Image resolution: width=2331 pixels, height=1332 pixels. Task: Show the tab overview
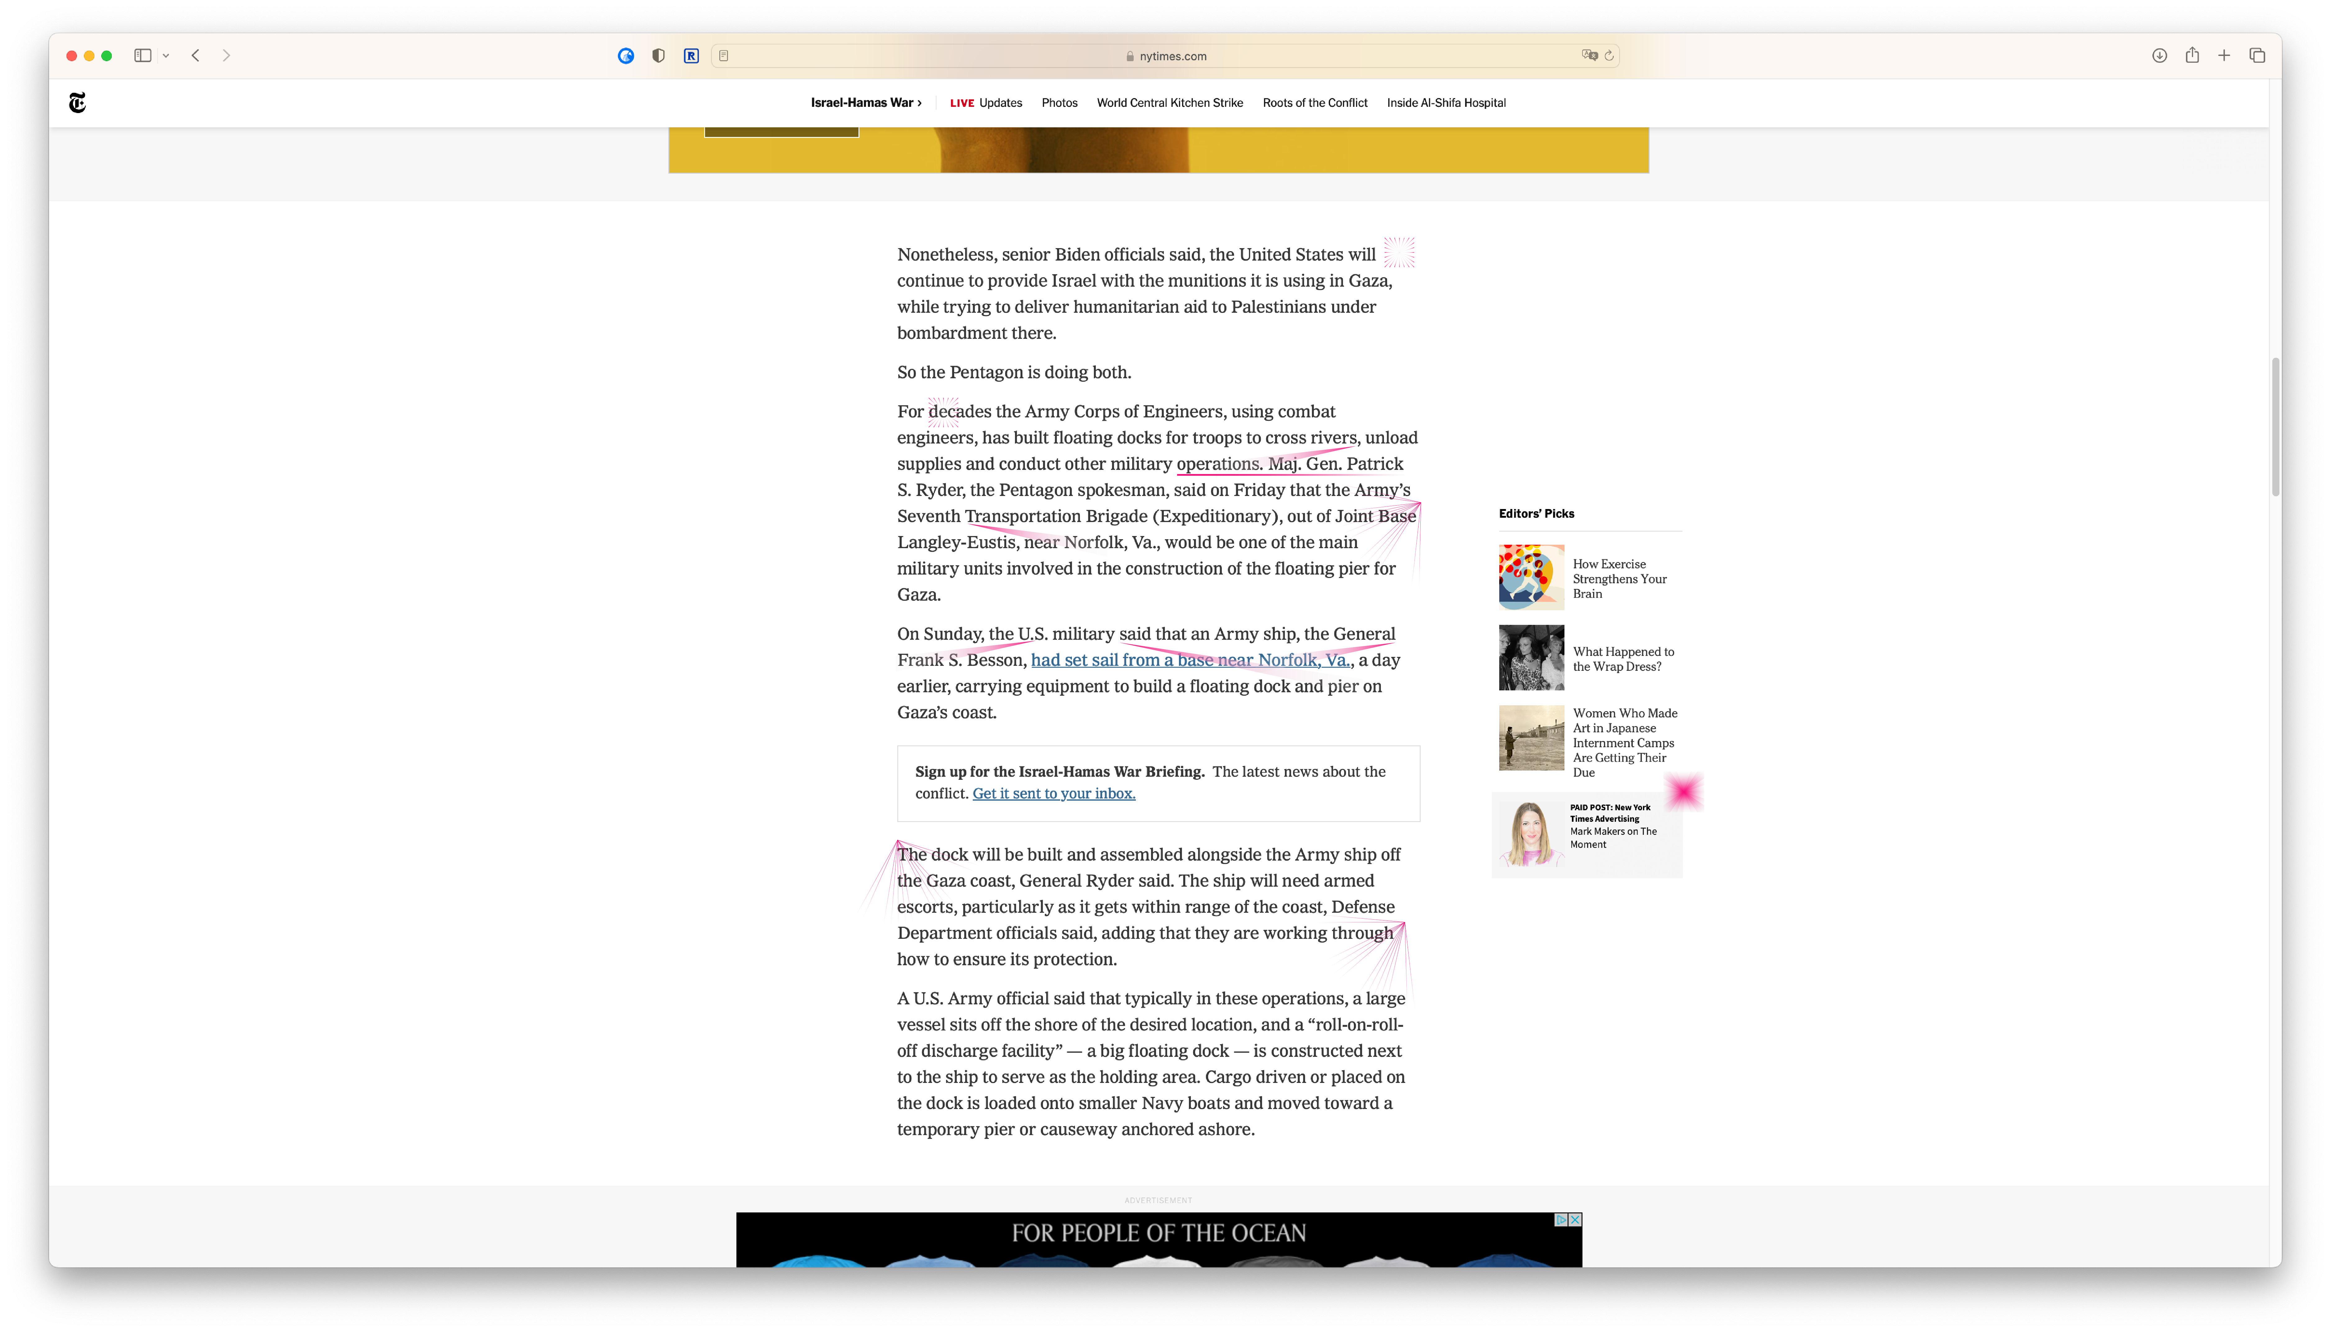click(x=2257, y=56)
